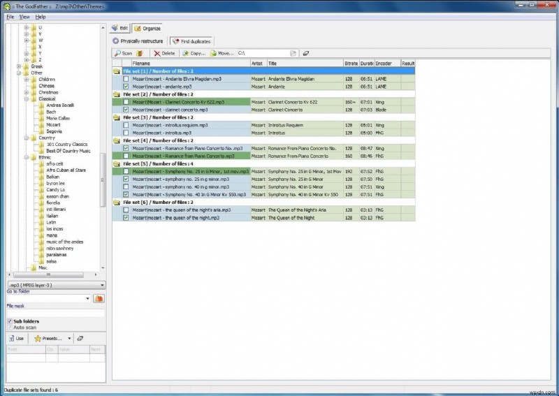Screen dimensions: 559x396
Task: Click the Delete button label
Action: click(168, 54)
